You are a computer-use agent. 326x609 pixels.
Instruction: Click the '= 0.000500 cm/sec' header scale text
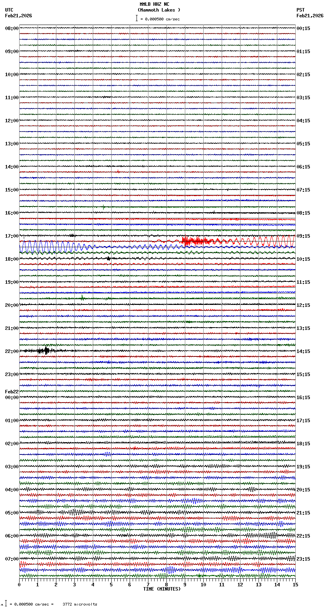pos(160,19)
